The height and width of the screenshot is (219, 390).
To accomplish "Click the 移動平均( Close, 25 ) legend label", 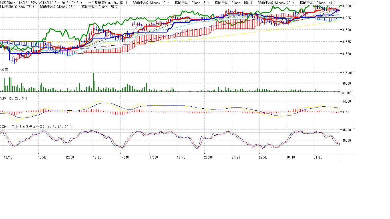I will pos(58,7).
